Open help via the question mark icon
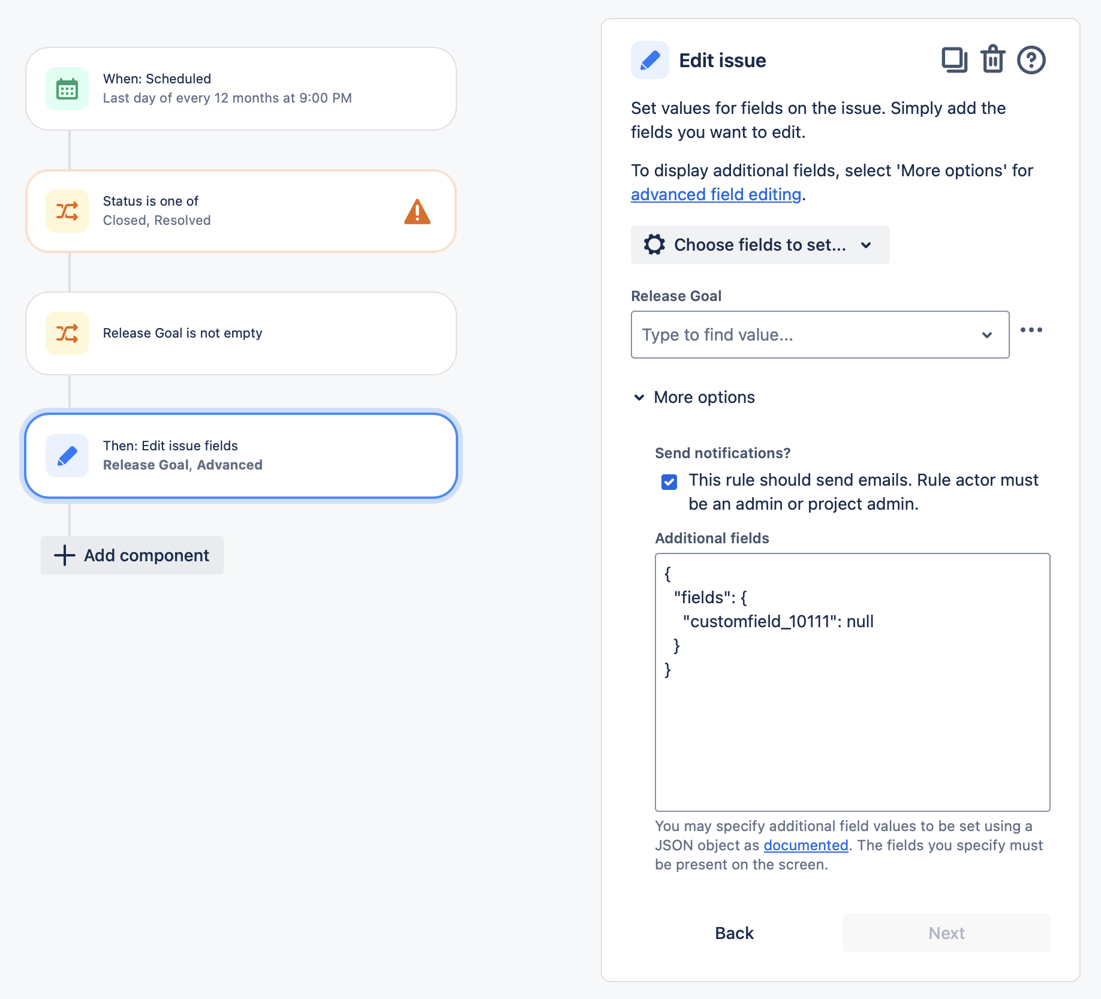The width and height of the screenshot is (1101, 999). [1031, 60]
